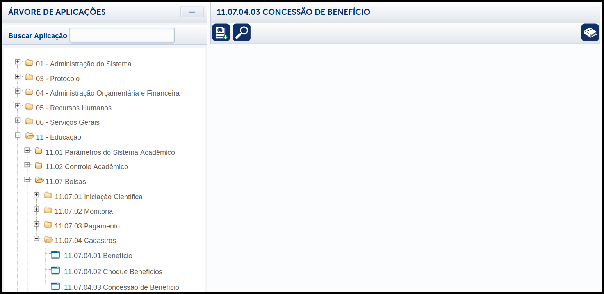The width and height of the screenshot is (604, 294).
Task: Select 03 - Protocolo label
Action: pos(58,79)
